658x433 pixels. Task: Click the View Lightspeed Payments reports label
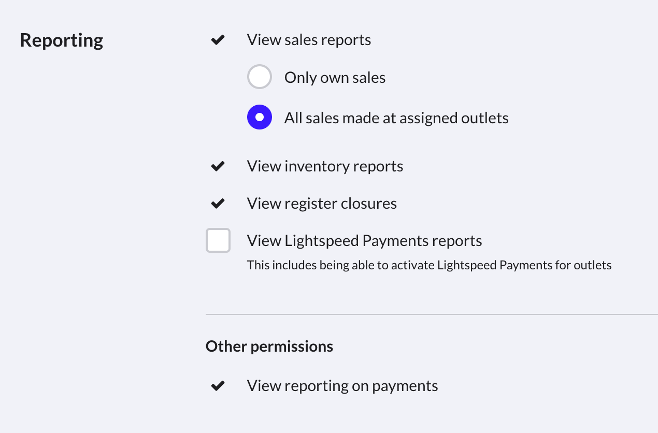pyautogui.click(x=364, y=241)
